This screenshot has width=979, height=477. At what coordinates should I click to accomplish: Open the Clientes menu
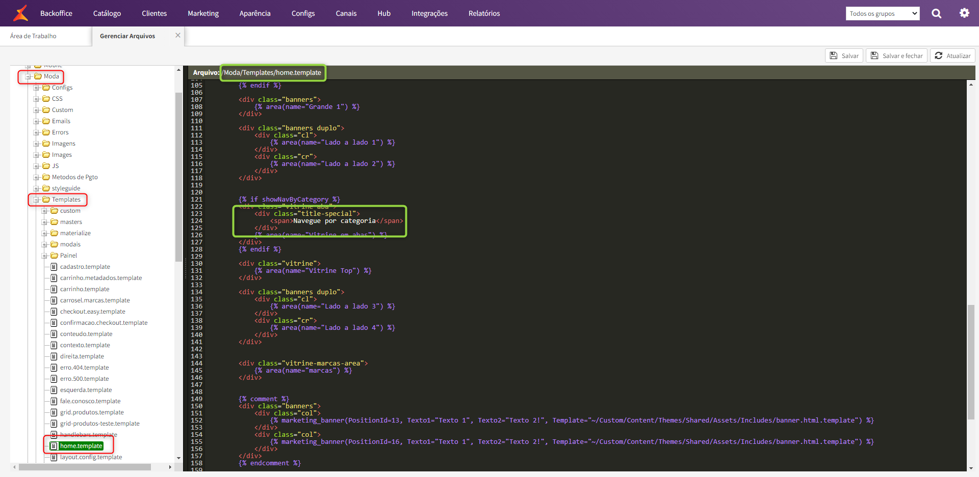coord(154,13)
